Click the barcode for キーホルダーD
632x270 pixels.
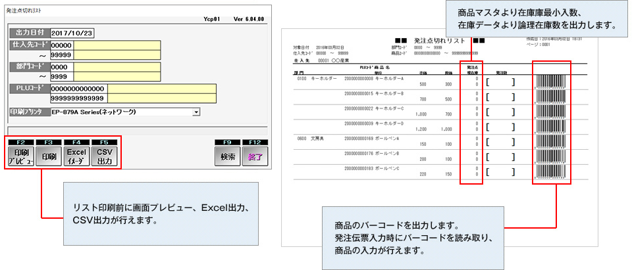pos(550,128)
